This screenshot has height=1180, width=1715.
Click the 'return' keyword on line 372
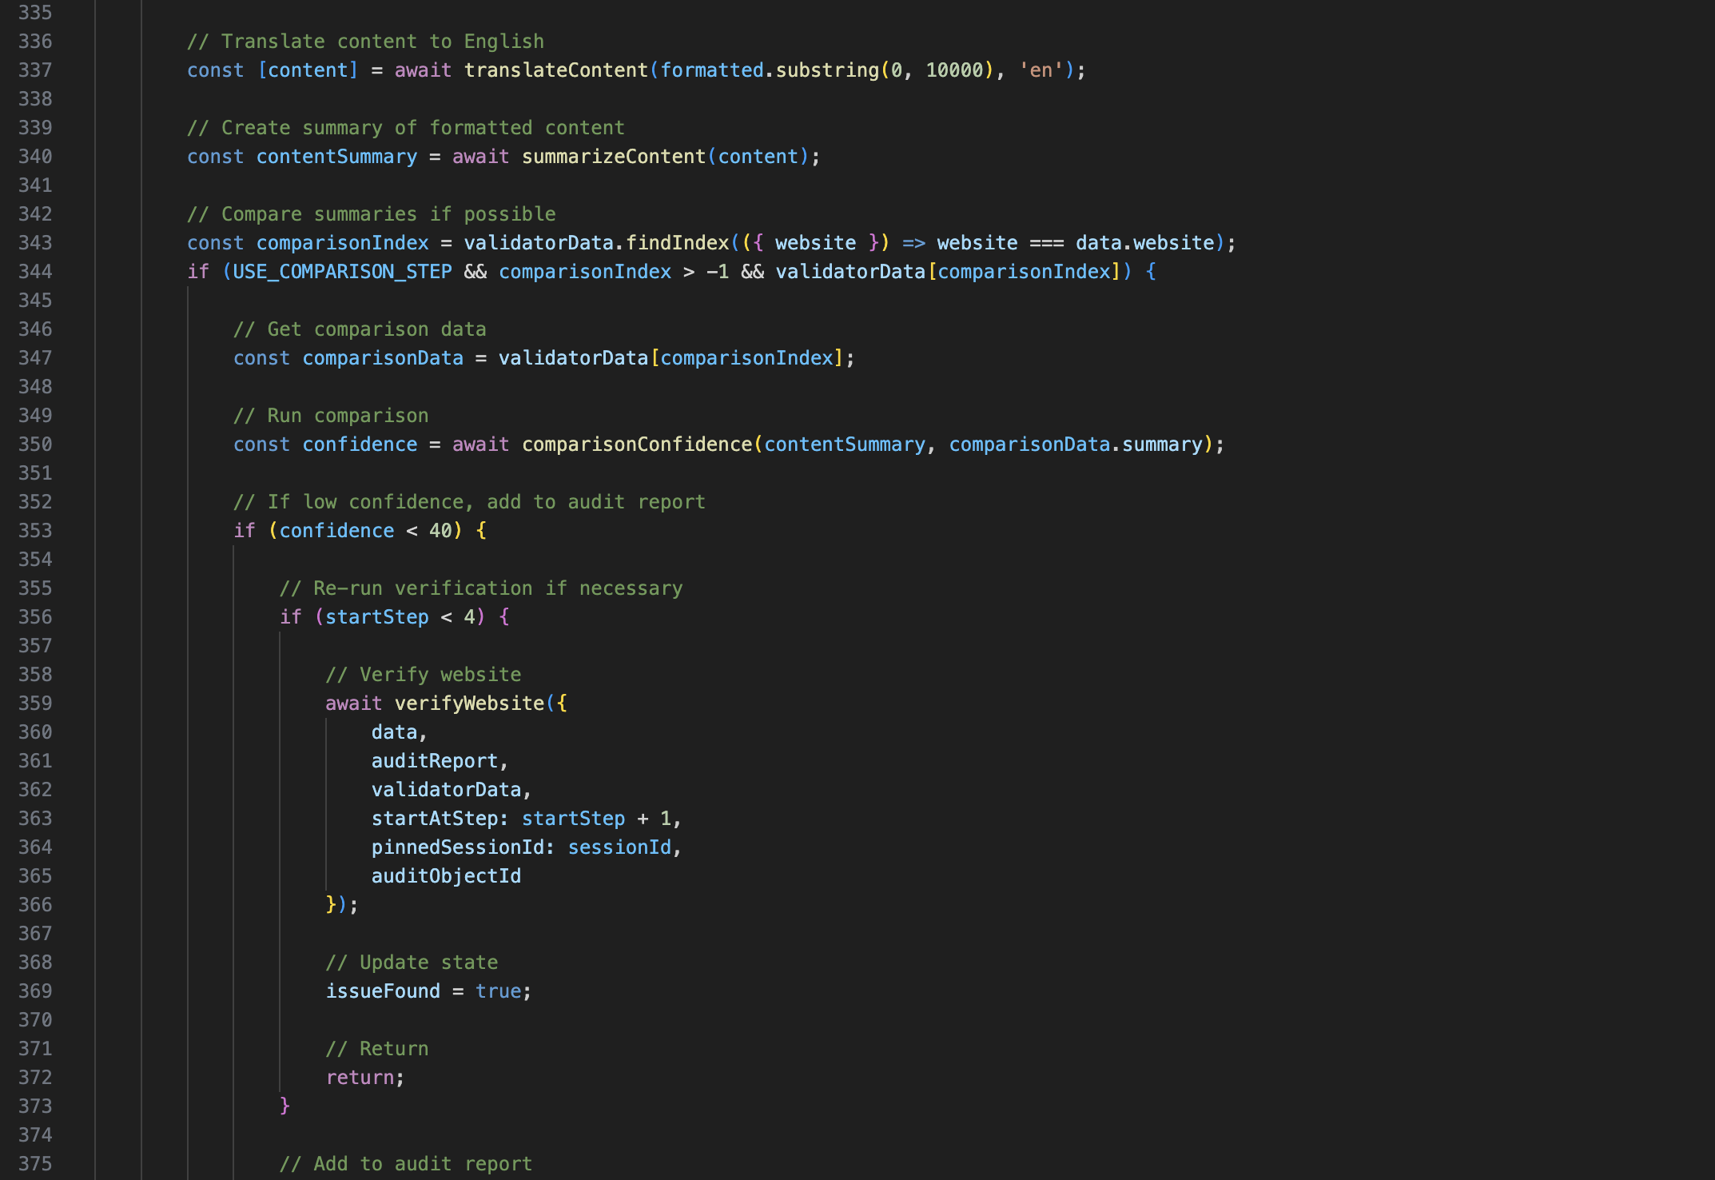point(360,1078)
